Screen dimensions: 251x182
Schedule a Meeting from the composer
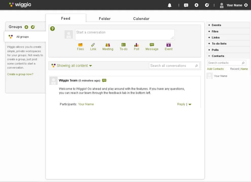pyautogui.click(x=108, y=47)
